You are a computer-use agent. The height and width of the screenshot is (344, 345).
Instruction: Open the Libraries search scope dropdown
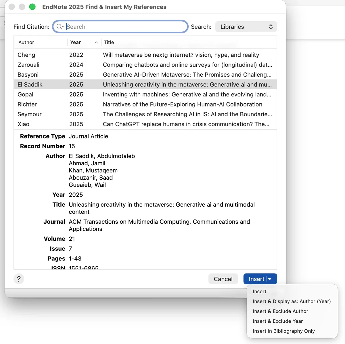[x=246, y=27]
